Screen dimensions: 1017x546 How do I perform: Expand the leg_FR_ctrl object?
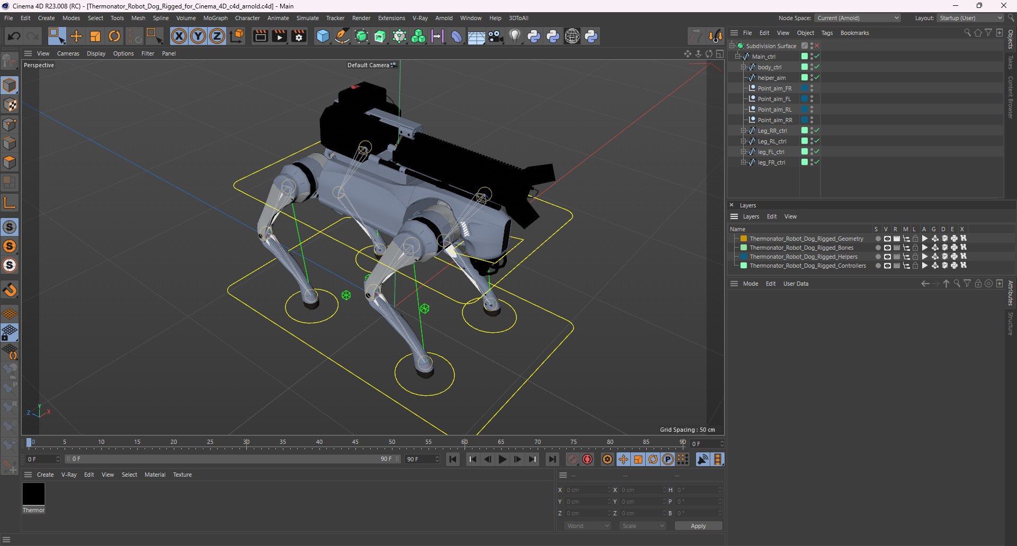(x=744, y=162)
